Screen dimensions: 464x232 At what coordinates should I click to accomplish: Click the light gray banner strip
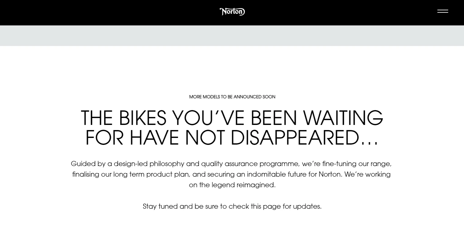232,35
